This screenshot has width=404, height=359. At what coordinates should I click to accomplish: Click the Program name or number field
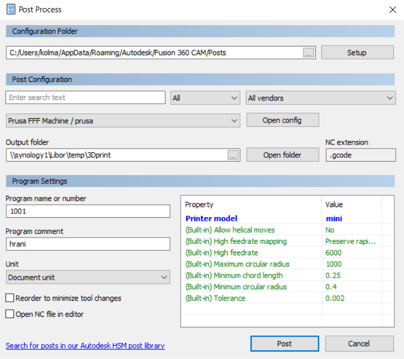pyautogui.click(x=88, y=211)
